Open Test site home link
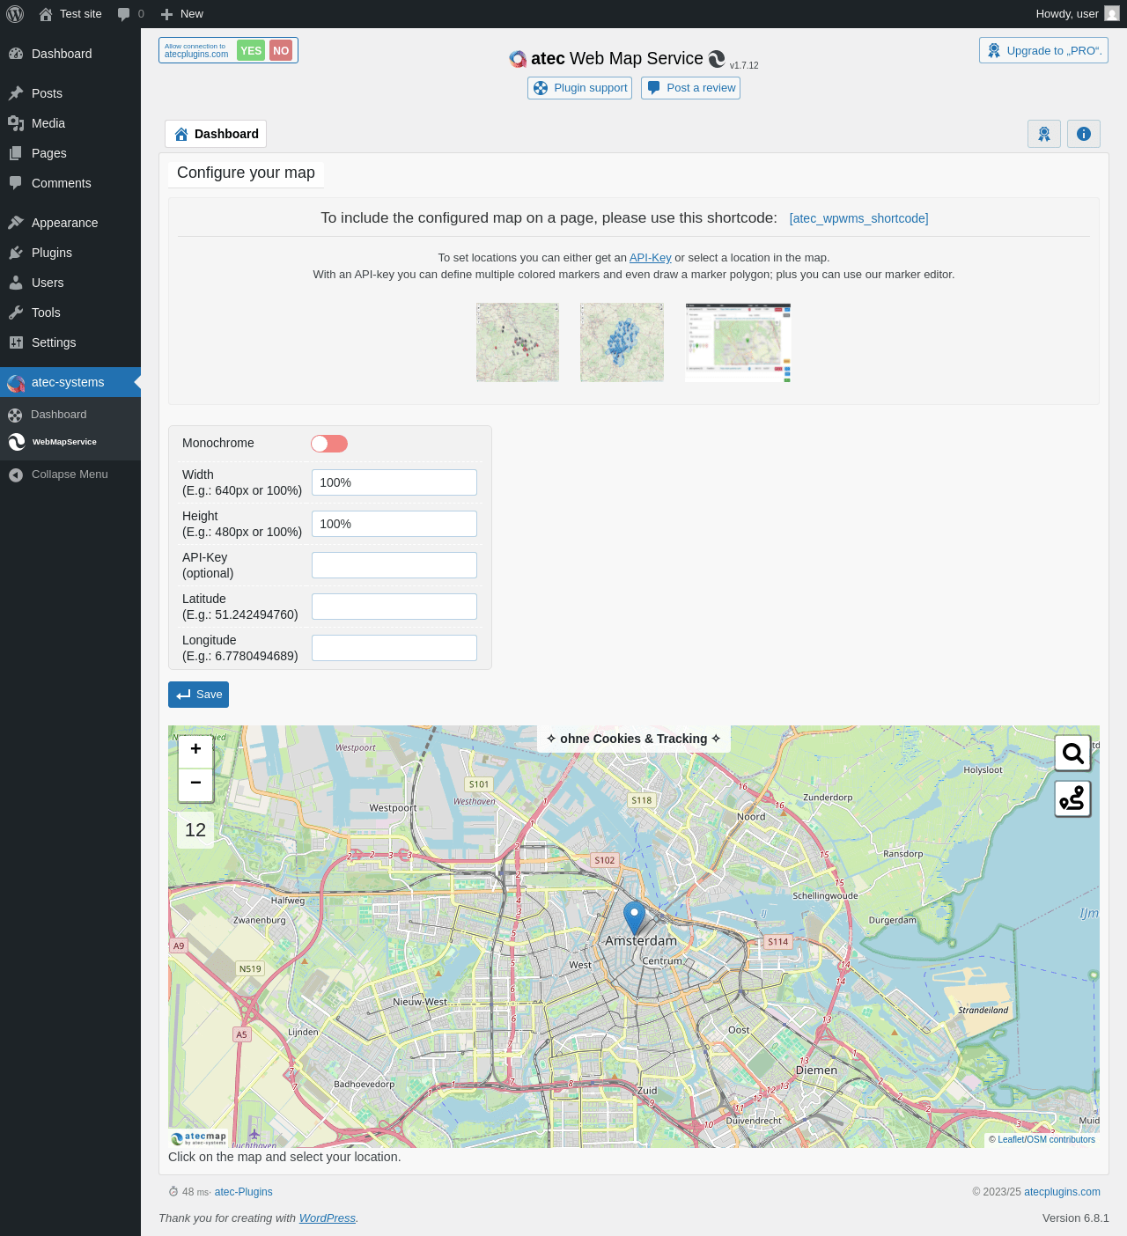 [x=70, y=14]
